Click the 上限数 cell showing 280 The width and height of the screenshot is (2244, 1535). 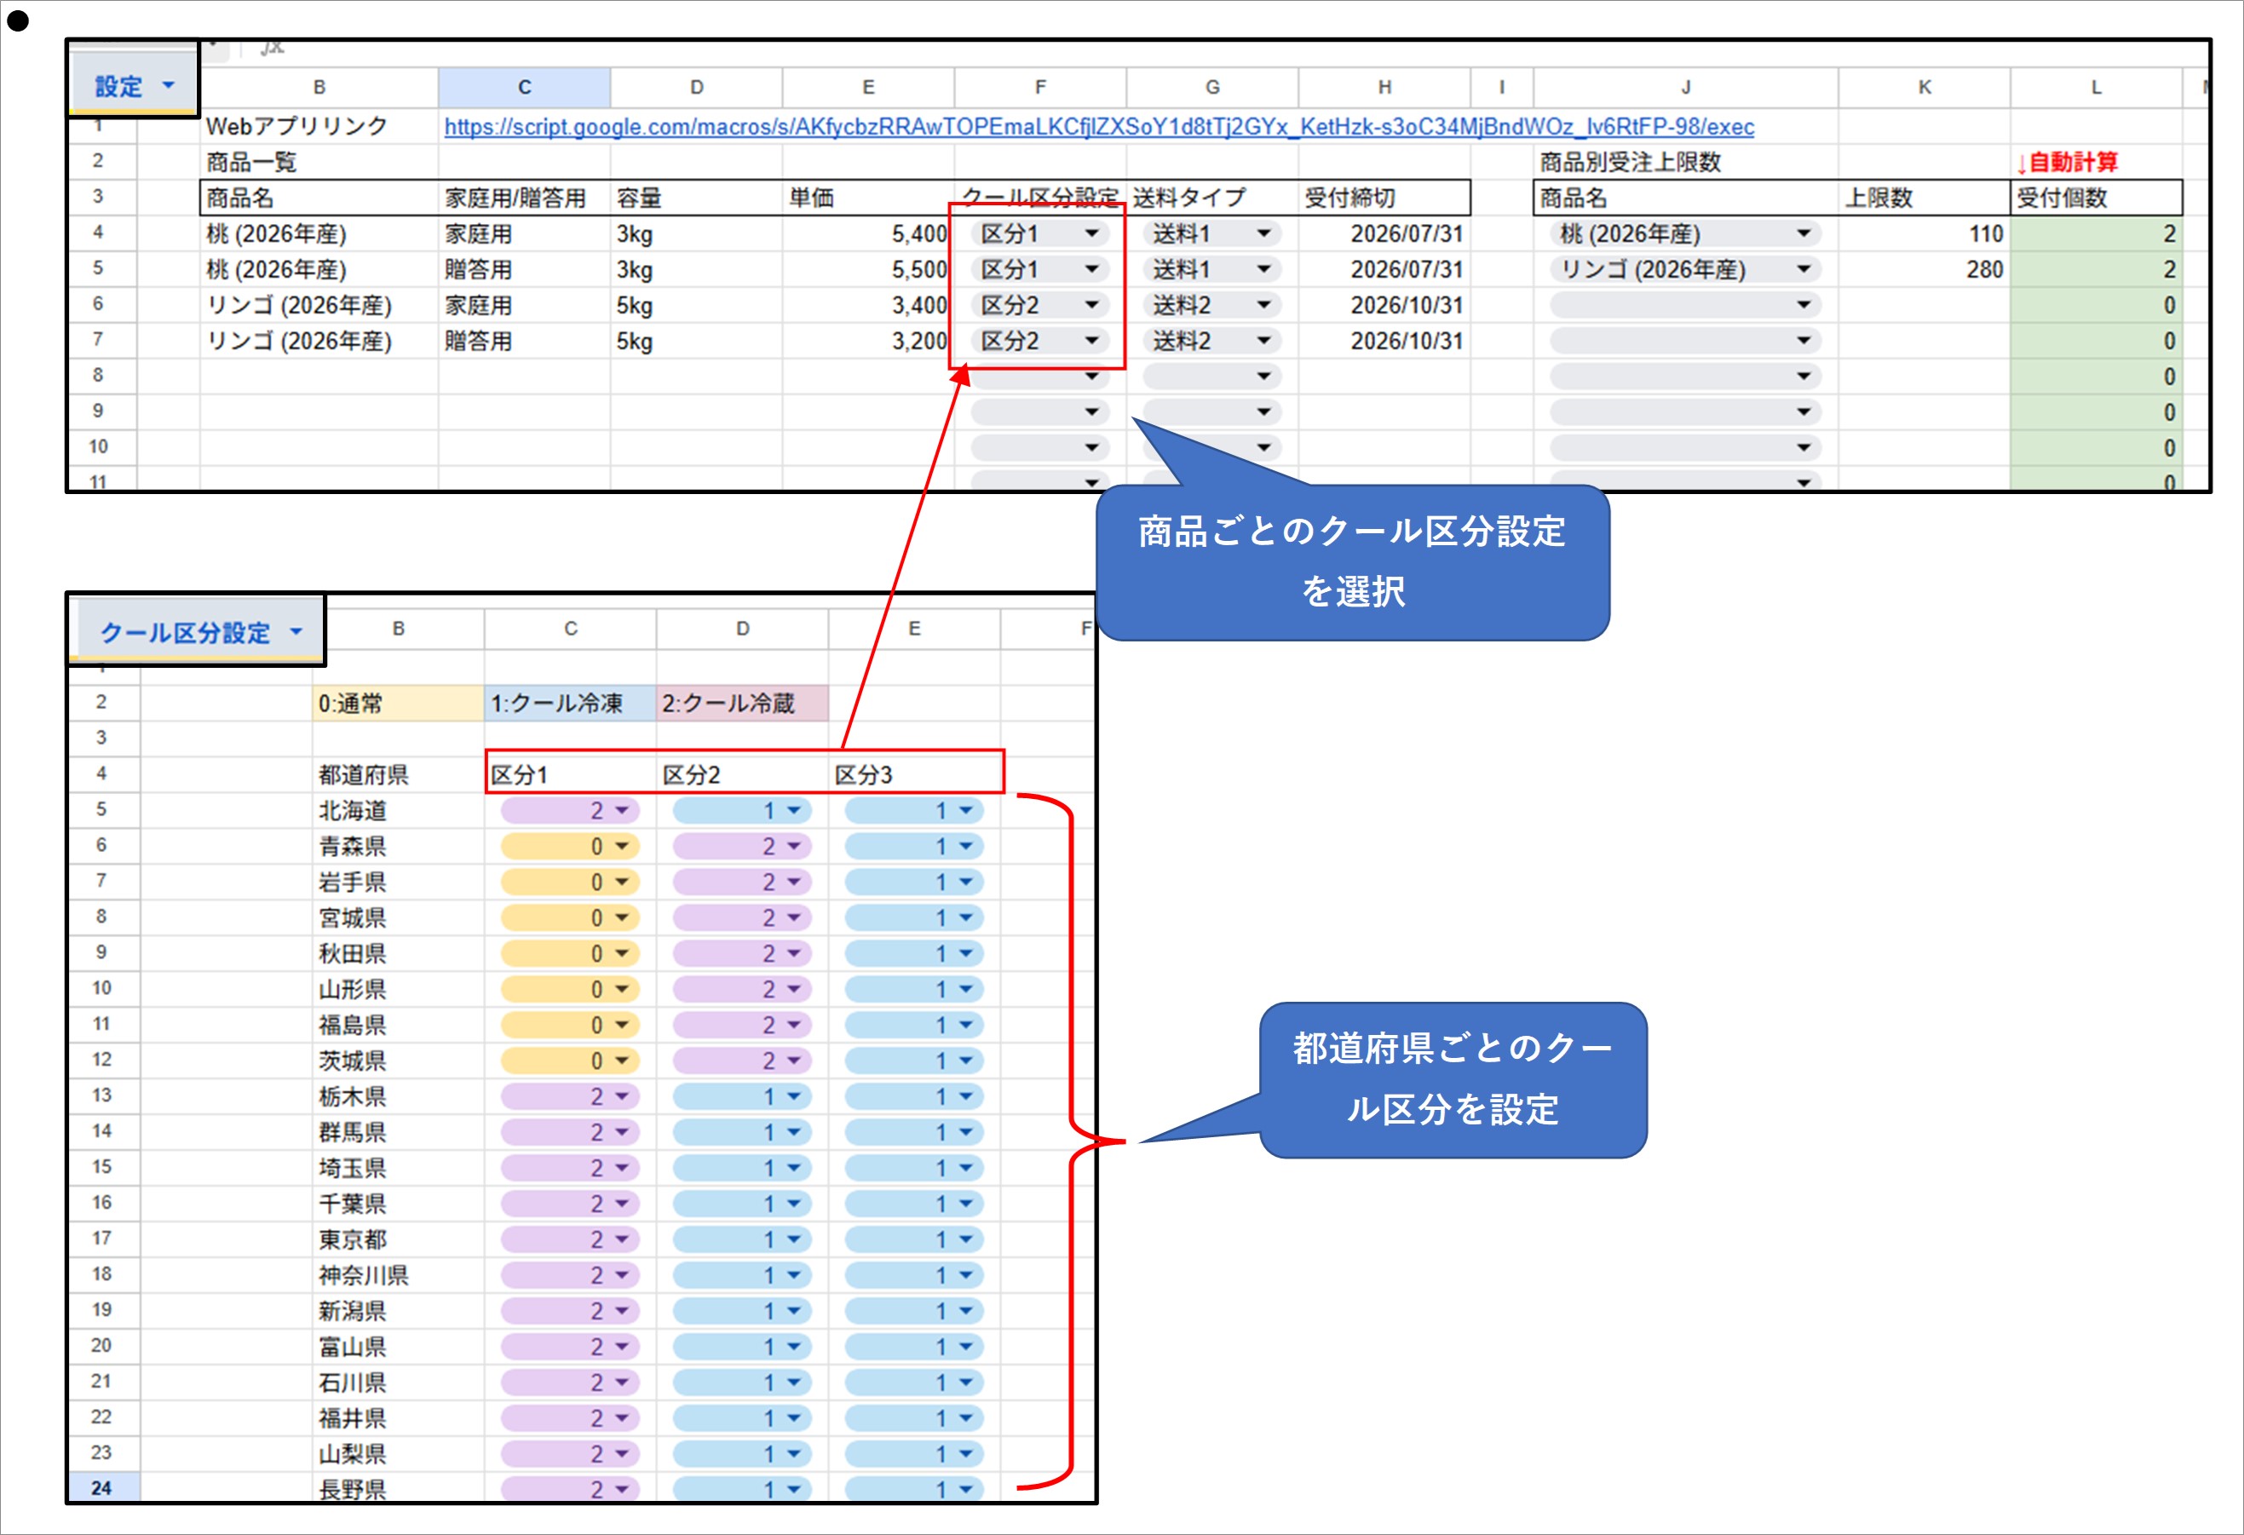click(1924, 269)
